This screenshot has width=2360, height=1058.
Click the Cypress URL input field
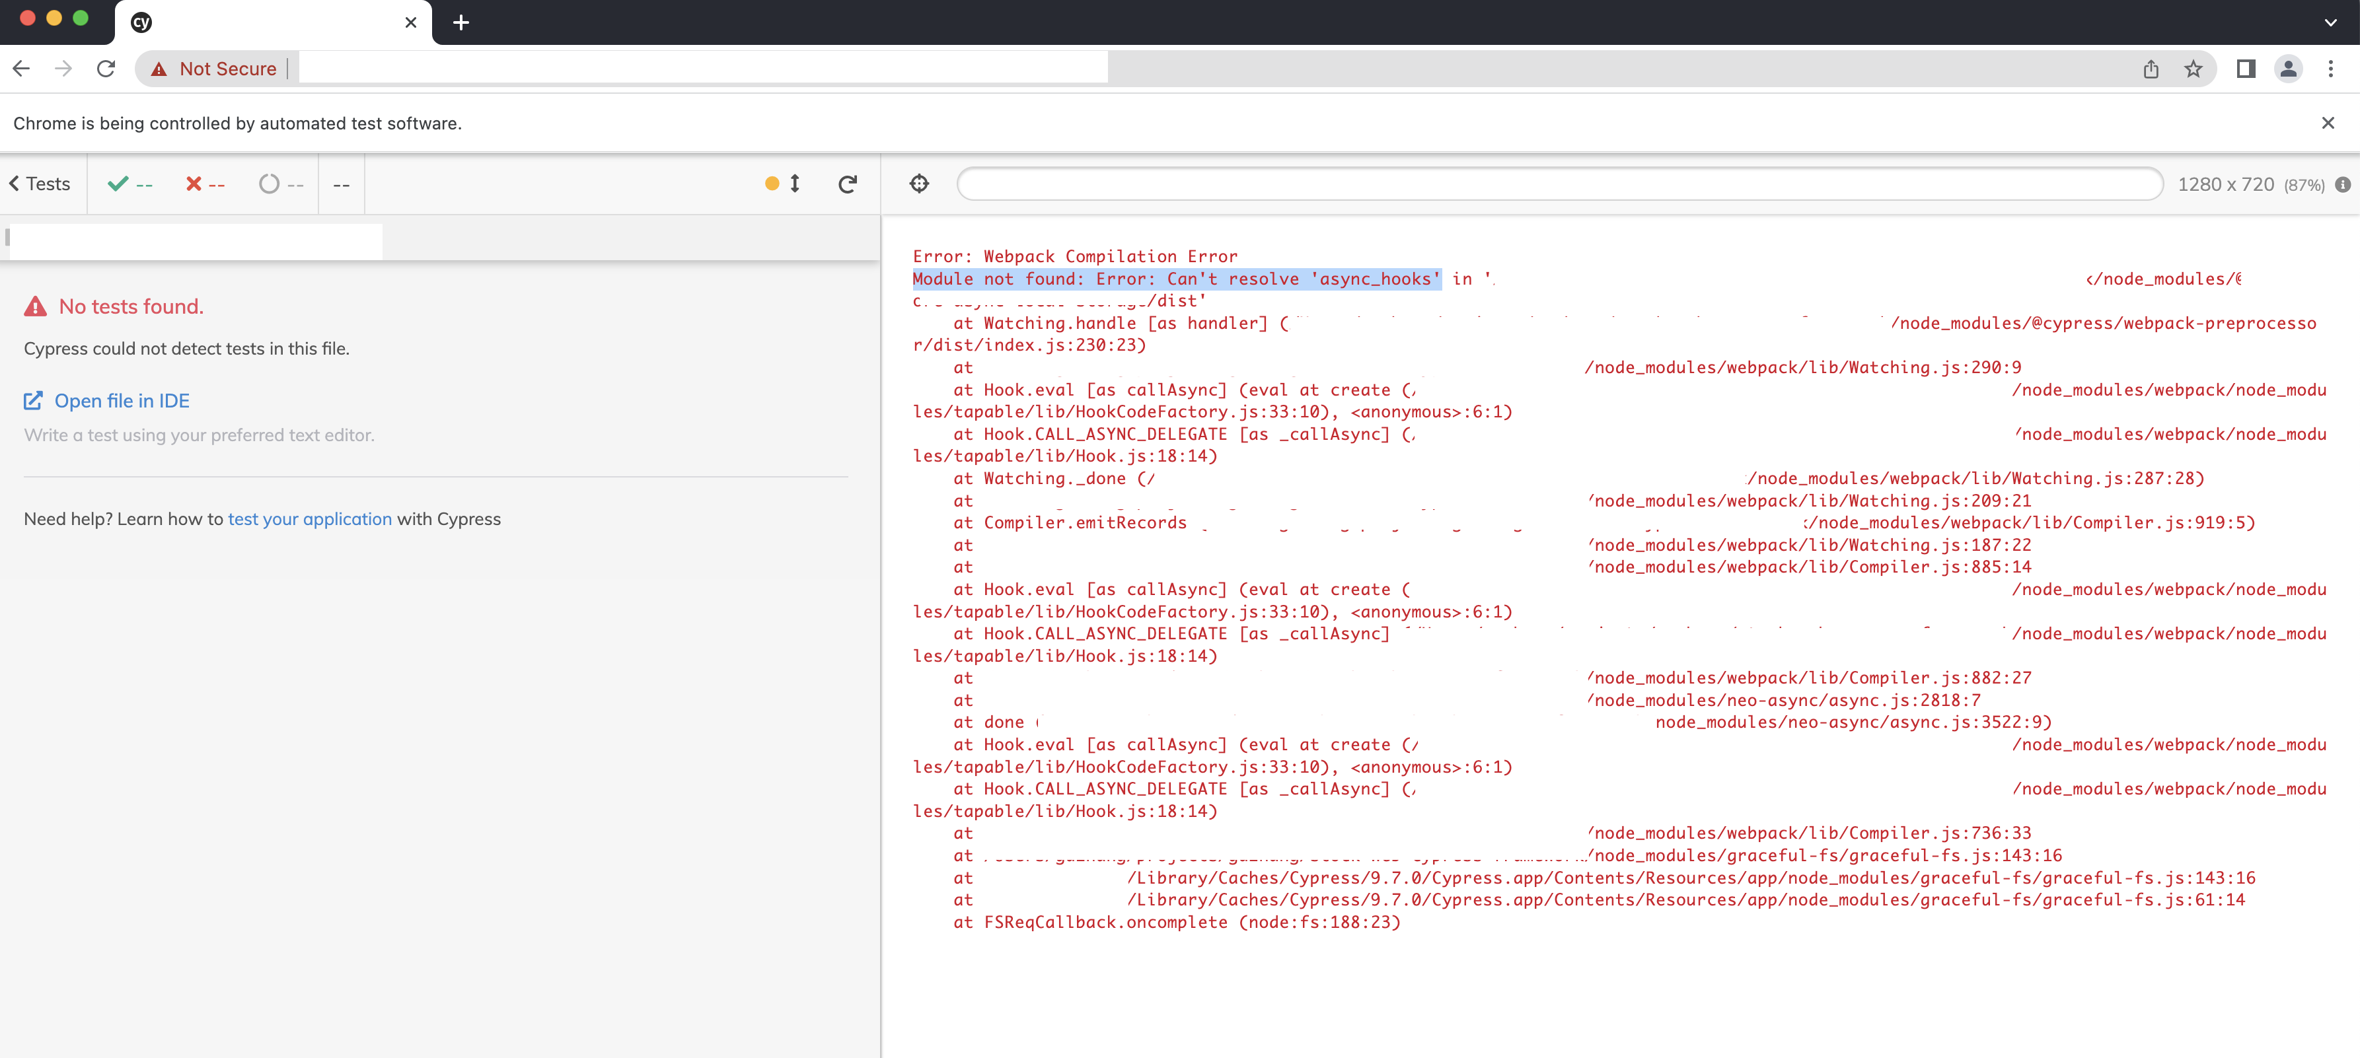pyautogui.click(x=1559, y=184)
